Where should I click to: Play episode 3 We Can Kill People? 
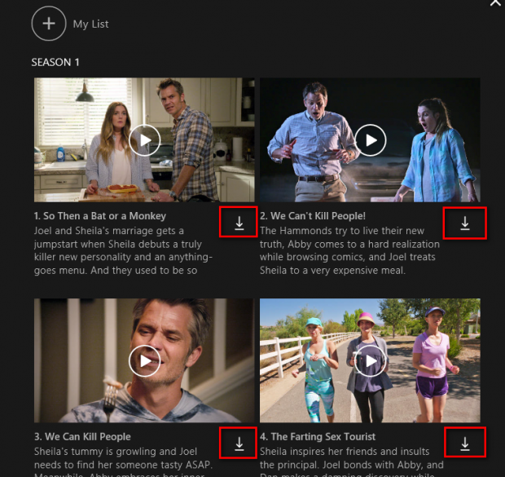click(145, 361)
